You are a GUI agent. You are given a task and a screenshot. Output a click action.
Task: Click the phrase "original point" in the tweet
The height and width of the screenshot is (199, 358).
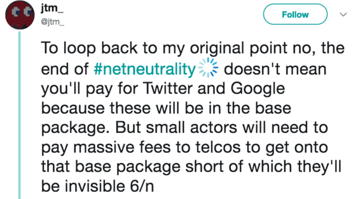239,49
